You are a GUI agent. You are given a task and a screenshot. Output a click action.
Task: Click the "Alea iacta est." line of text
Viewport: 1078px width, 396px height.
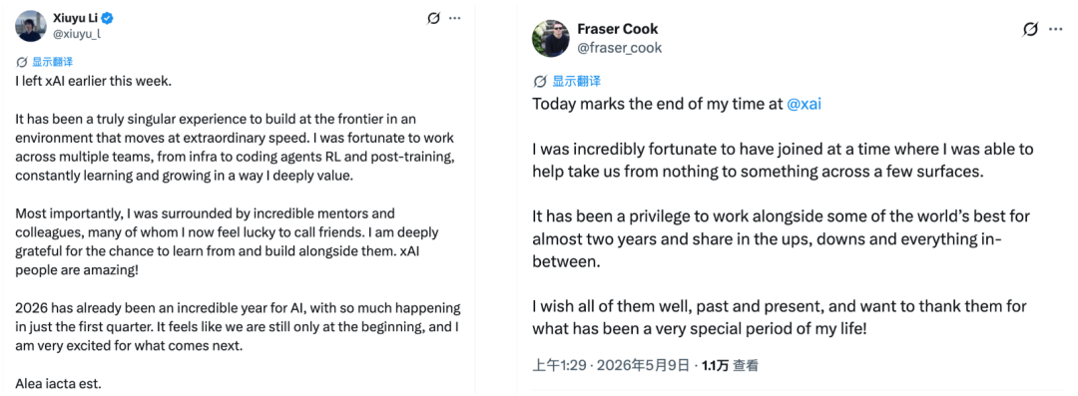point(59,384)
